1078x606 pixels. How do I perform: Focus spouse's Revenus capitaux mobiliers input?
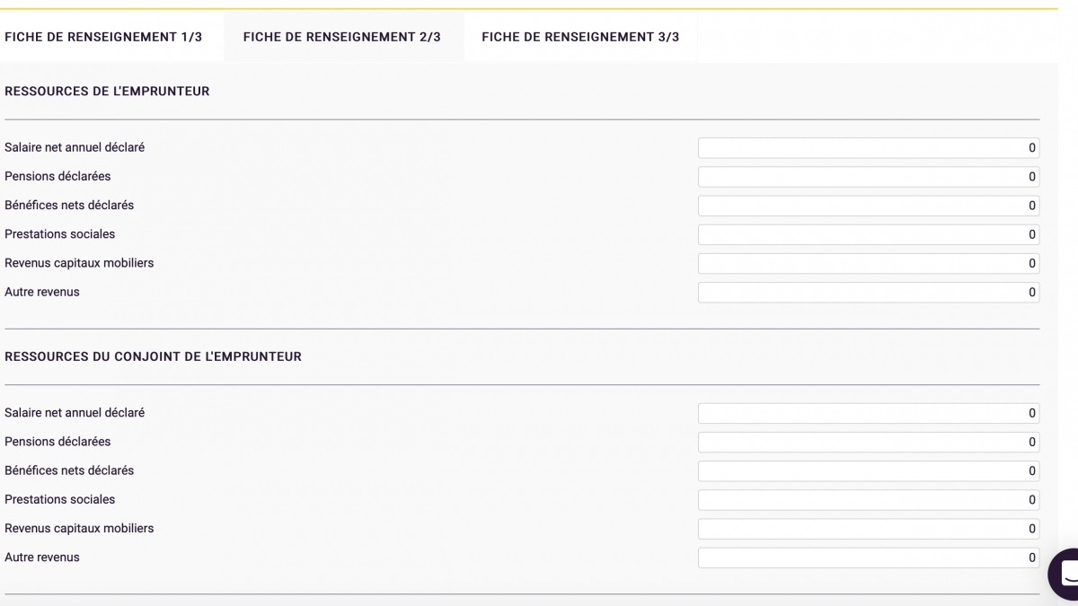tap(869, 528)
